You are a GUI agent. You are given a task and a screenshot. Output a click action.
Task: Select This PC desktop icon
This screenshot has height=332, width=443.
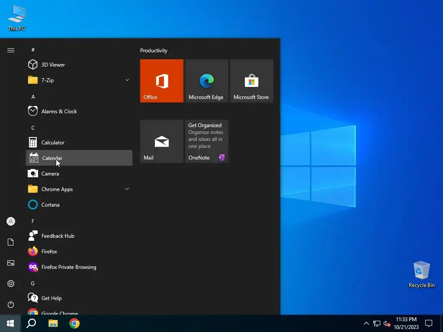pos(17,17)
